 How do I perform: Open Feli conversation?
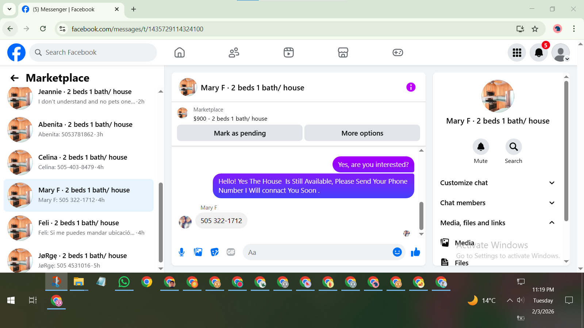(x=78, y=228)
